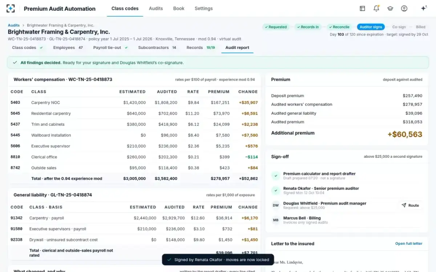Open full letter to the insured
The width and height of the screenshot is (436, 272).
pyautogui.click(x=409, y=244)
